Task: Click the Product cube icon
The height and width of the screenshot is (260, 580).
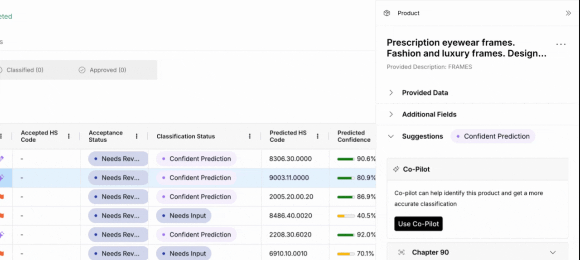Action: [387, 13]
